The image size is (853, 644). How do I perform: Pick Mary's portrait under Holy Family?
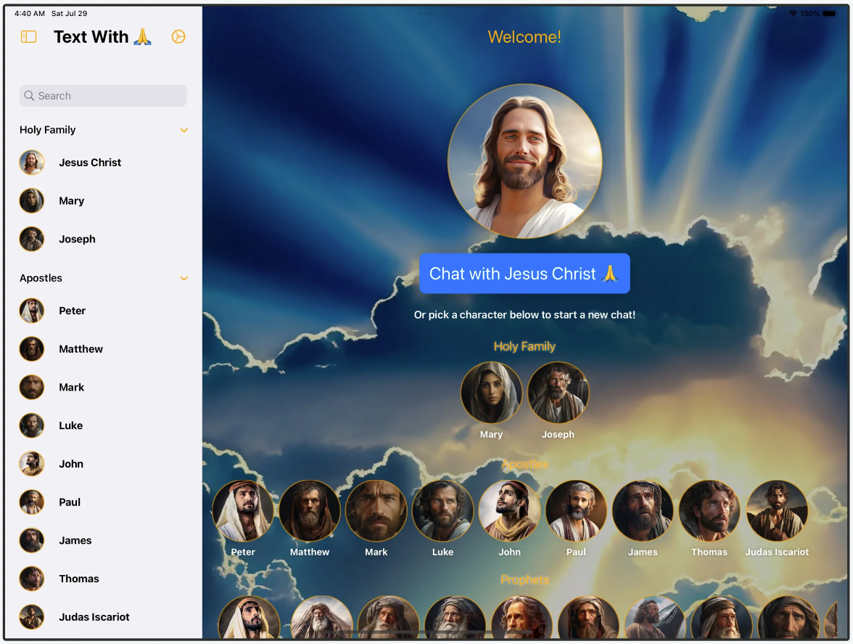pos(491,393)
